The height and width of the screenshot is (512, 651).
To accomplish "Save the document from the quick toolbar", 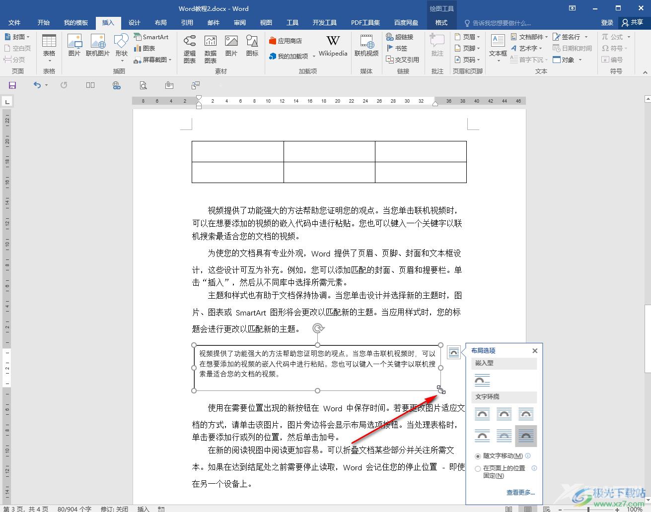I will (x=12, y=85).
